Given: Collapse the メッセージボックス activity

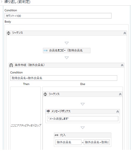Looking at the screenshot, I should pyautogui.click(x=118, y=112).
